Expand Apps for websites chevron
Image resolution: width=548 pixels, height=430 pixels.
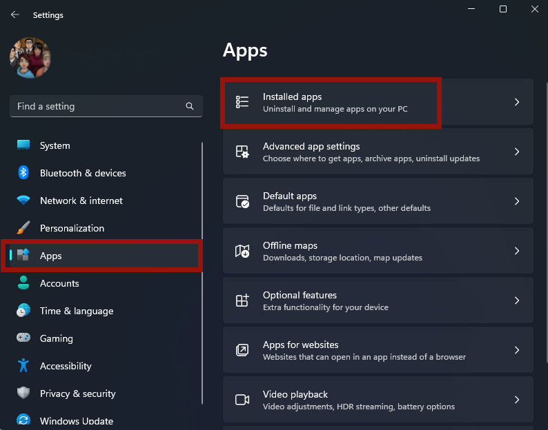517,350
